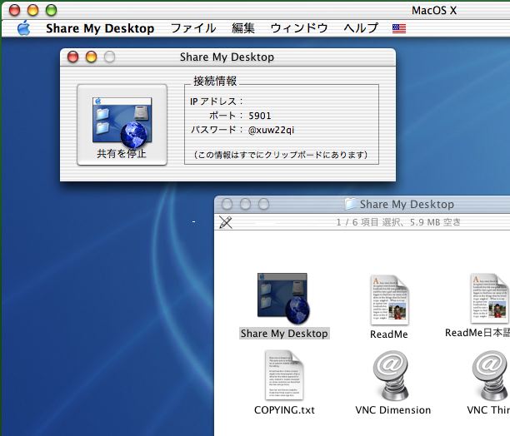Screen dimensions: 510x436
Task: Open the ウィンドウ menu
Action: 299,28
